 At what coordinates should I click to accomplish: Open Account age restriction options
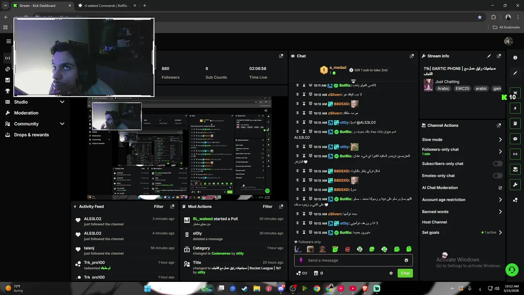coord(500,200)
